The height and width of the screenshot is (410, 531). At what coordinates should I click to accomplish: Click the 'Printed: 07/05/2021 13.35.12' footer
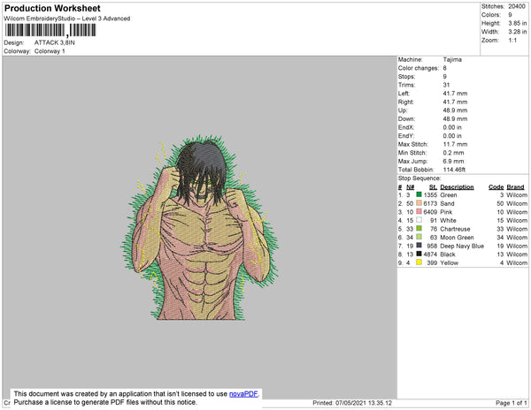[x=352, y=403]
